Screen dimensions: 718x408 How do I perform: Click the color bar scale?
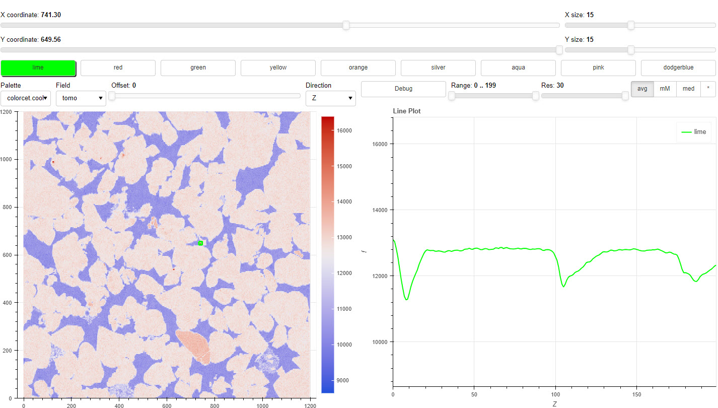coord(327,254)
